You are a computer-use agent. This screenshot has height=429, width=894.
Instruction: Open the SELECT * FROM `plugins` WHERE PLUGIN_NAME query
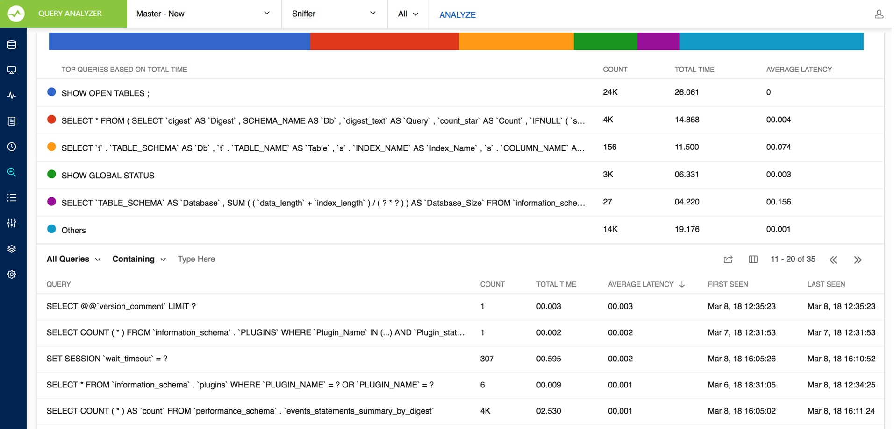[240, 385]
